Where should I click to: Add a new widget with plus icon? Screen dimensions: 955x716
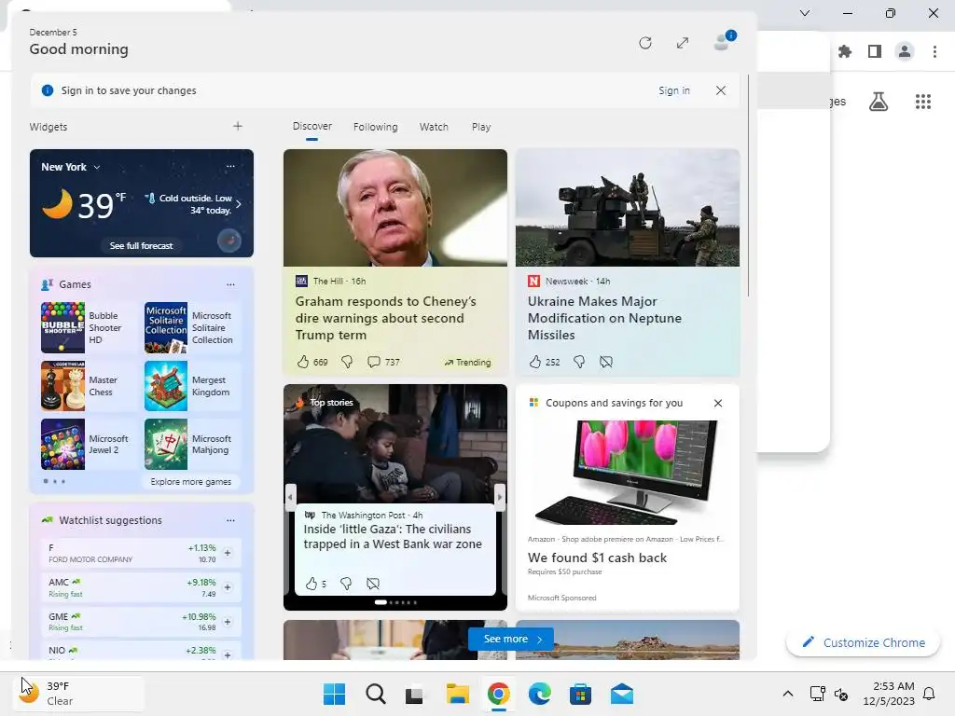(x=238, y=126)
